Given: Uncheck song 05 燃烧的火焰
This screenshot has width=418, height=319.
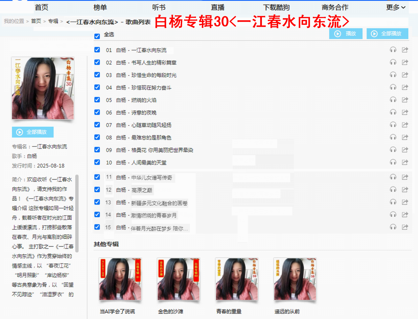Looking at the screenshot, I should (97, 100).
